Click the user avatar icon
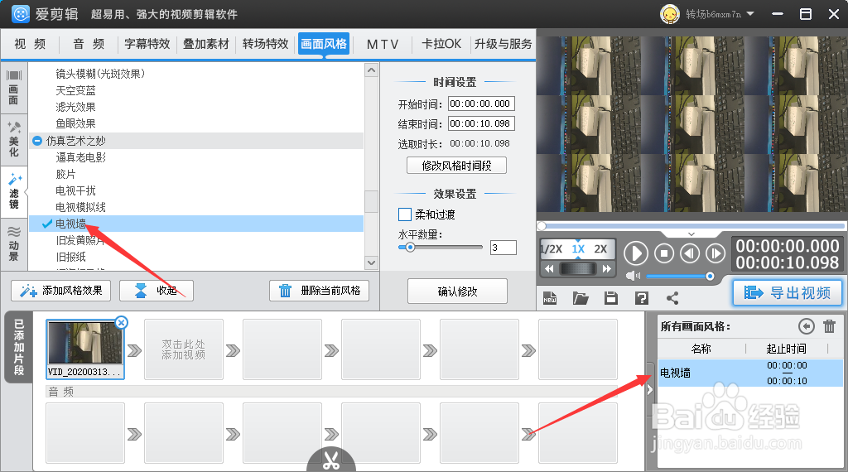Viewport: 848px width, 472px height. [669, 14]
